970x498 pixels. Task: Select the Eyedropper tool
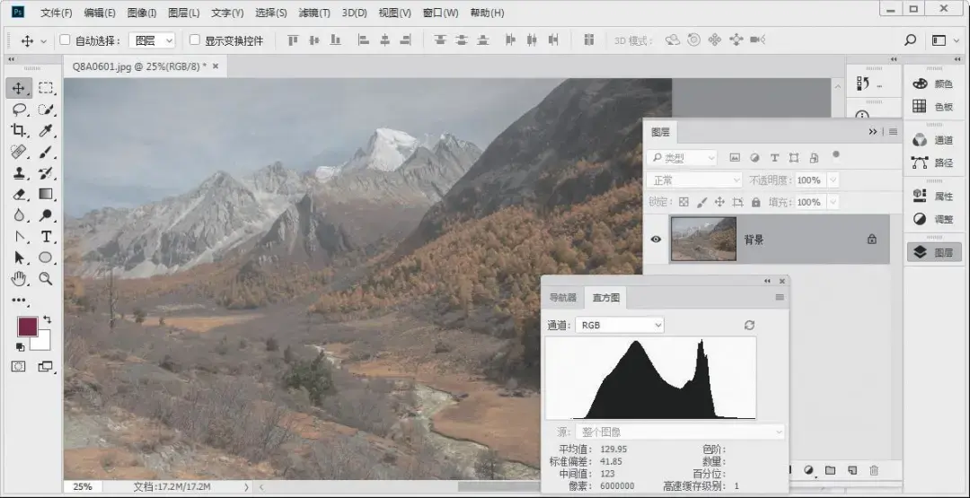coord(46,130)
